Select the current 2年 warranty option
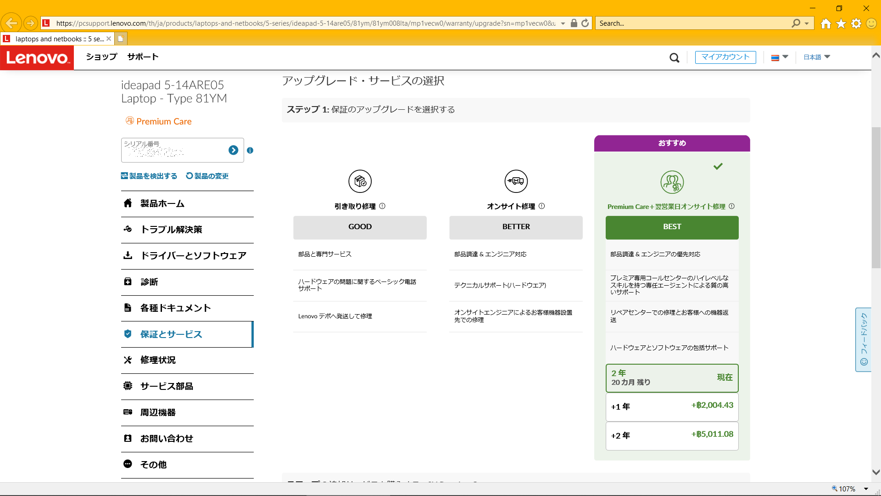Viewport: 881px width, 496px height. [672, 378]
